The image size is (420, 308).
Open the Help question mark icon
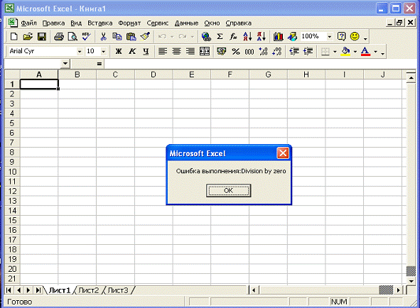[342, 36]
